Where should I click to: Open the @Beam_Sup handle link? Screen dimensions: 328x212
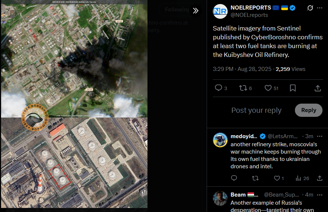coord(281,195)
